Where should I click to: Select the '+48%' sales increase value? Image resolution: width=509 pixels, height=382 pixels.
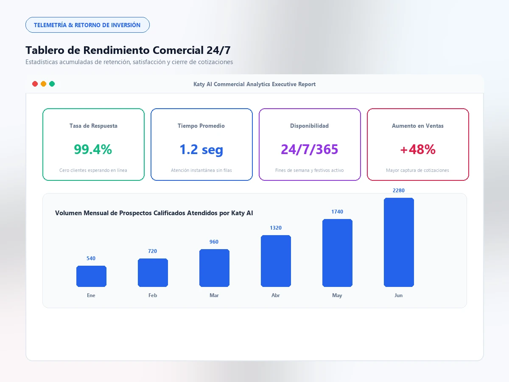[418, 149]
